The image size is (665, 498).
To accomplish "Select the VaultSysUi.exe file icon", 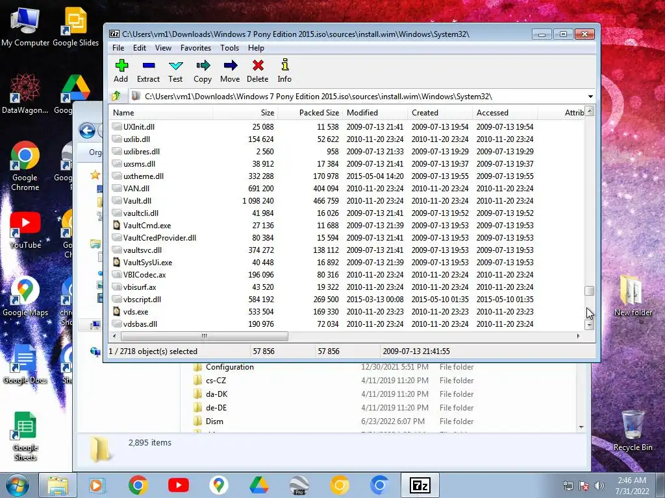I will (117, 262).
